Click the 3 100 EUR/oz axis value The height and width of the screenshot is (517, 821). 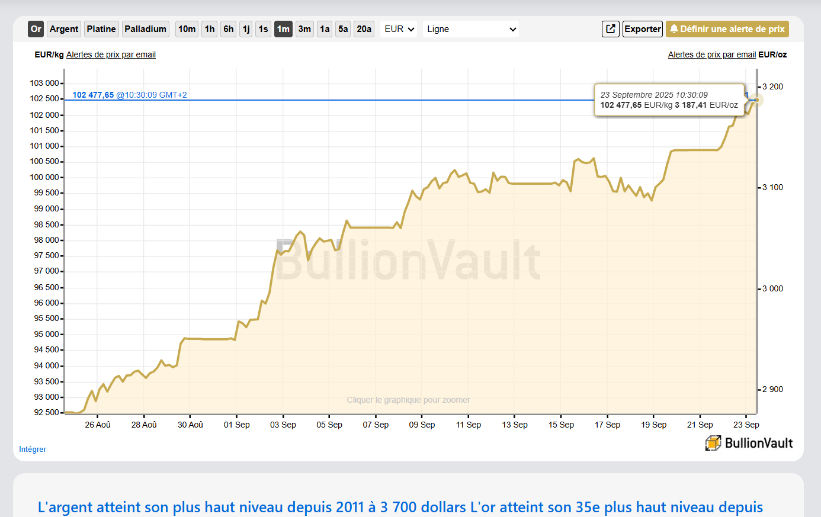click(772, 187)
